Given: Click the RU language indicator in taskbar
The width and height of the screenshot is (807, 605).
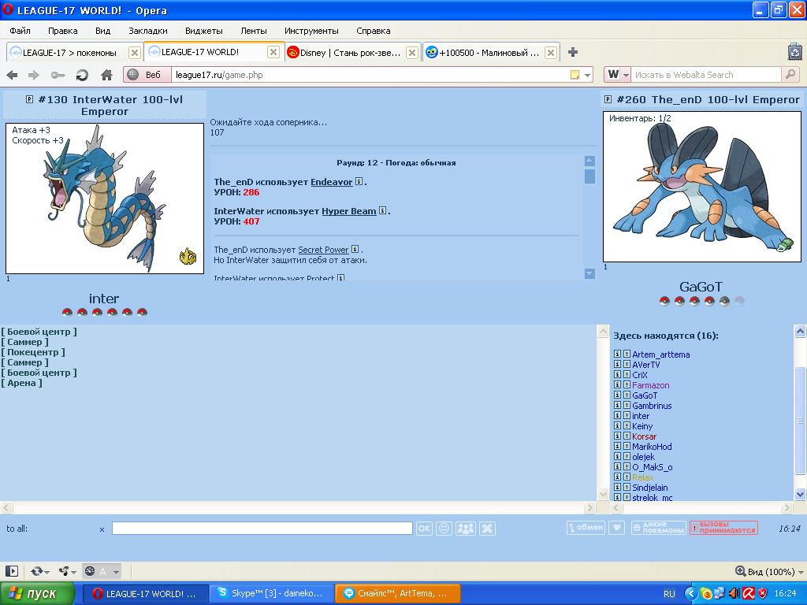Looking at the screenshot, I should (x=669, y=594).
